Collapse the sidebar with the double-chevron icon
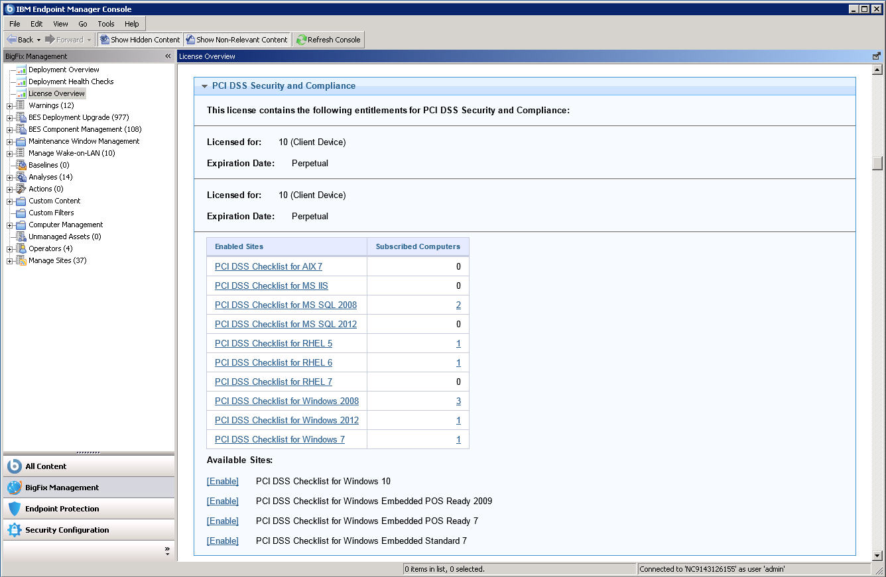 coord(167,56)
